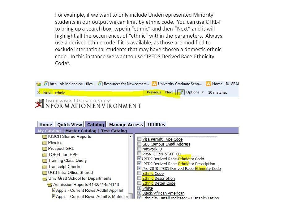Open the find Options dropdown
297x222 pixels.
(x=195, y=92)
